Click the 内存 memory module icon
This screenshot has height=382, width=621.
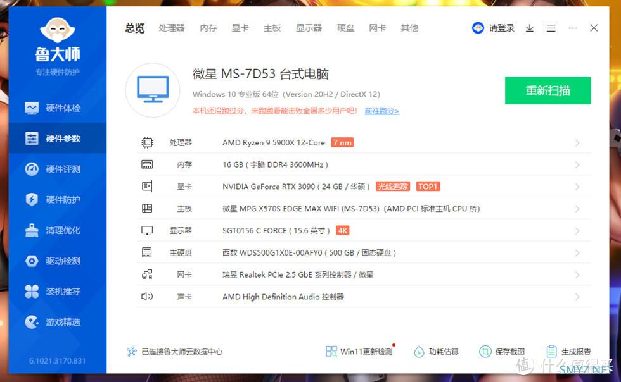[x=147, y=164]
